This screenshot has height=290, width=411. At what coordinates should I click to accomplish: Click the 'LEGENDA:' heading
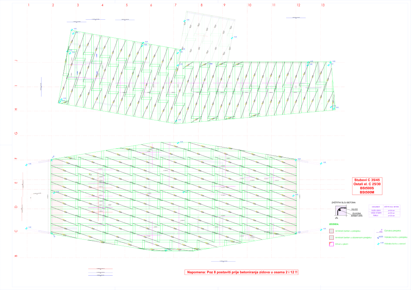[x=334, y=225]
